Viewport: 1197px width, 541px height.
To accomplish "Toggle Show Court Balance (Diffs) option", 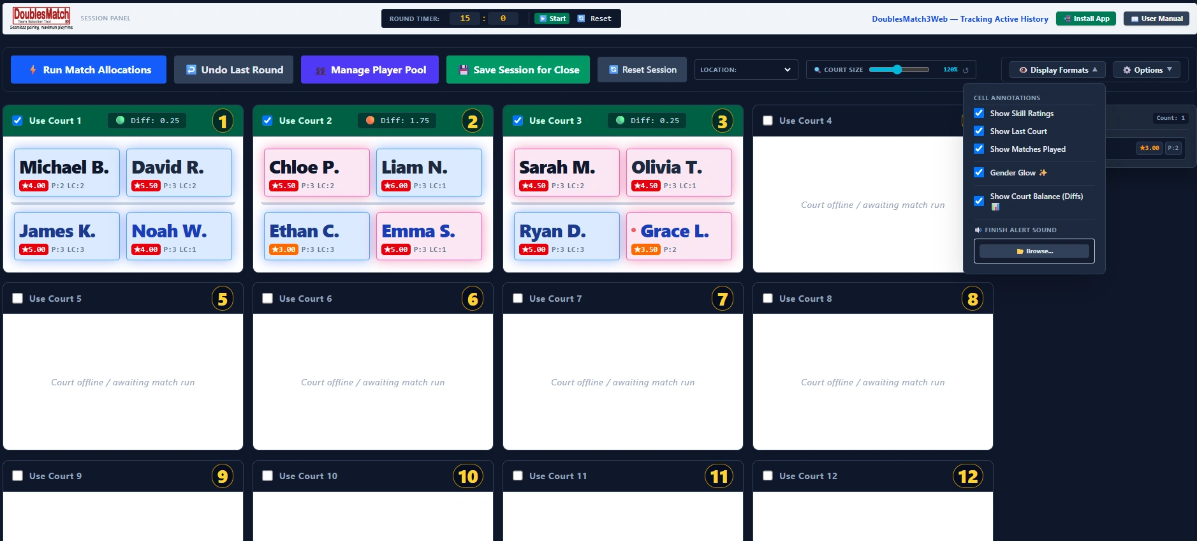I will click(979, 200).
